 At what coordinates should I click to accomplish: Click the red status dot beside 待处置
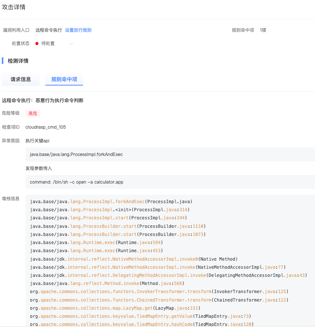click(37, 44)
